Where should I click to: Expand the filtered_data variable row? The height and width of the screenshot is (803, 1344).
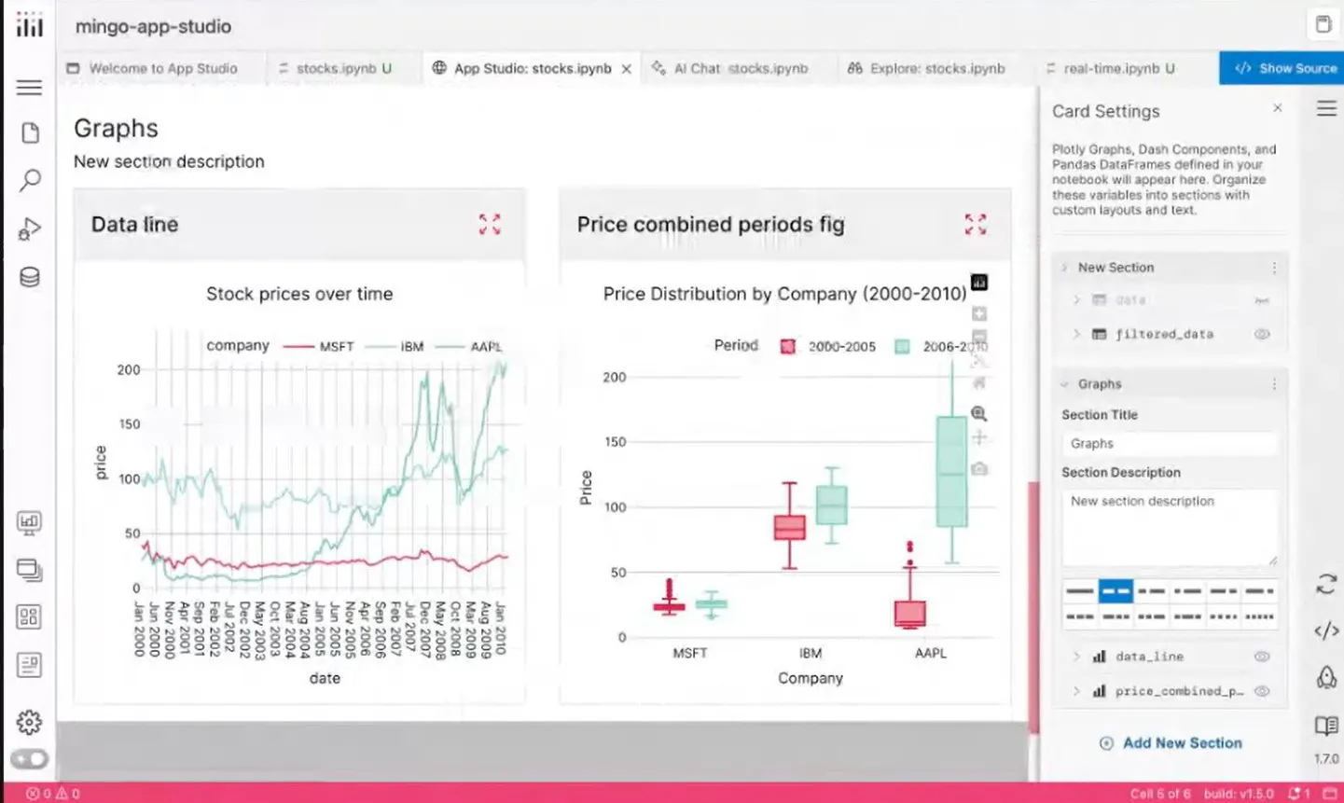[x=1076, y=334]
